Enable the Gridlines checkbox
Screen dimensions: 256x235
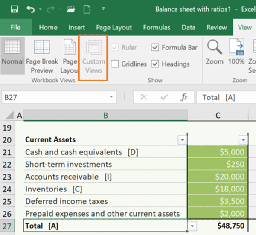click(x=115, y=64)
